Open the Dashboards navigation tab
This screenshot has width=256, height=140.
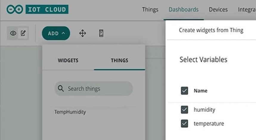coord(184,10)
